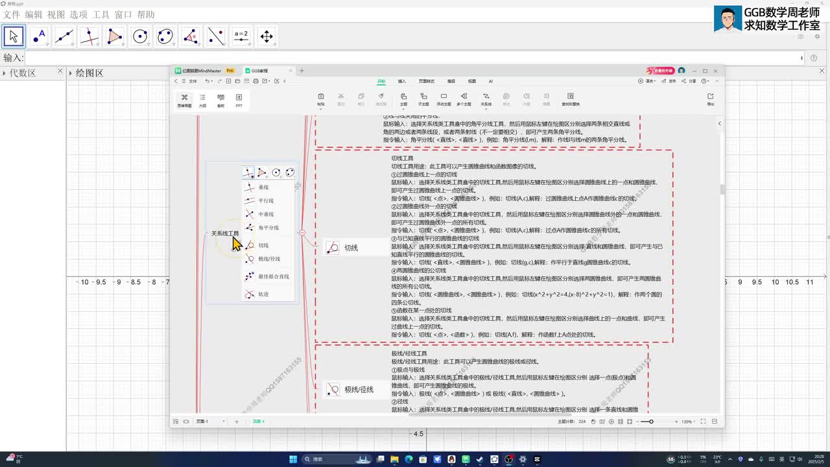
Task: Toggle MindMaster fullscreen view
Action: click(703, 422)
